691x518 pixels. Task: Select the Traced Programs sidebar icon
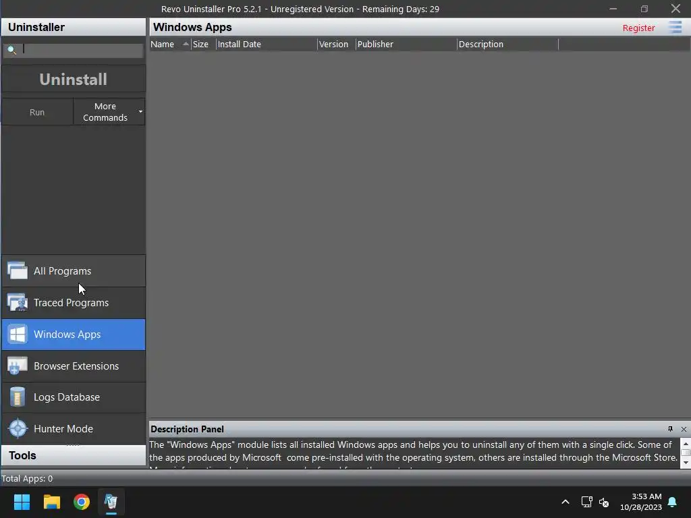click(x=18, y=303)
